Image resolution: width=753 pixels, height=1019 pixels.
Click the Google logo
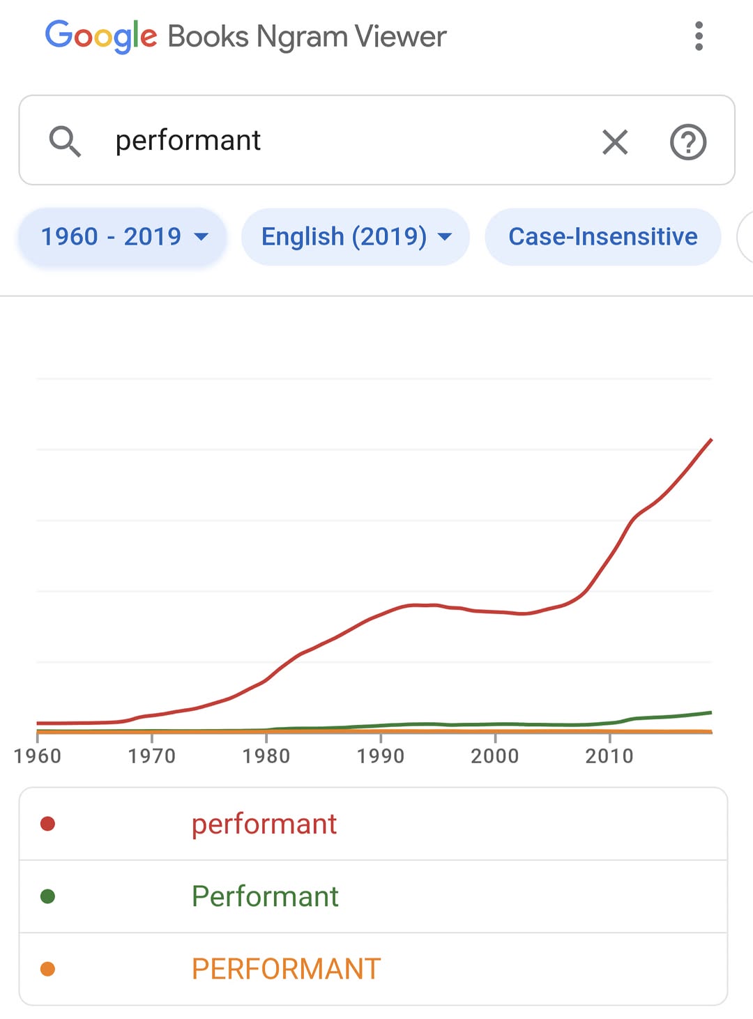(101, 36)
